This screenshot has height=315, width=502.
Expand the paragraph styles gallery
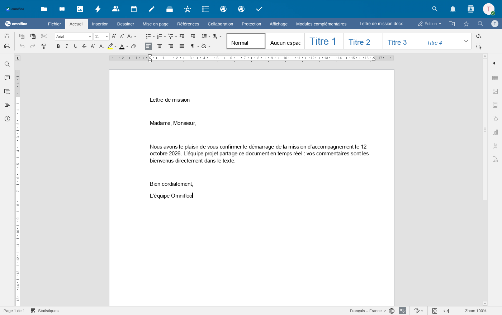466,41
